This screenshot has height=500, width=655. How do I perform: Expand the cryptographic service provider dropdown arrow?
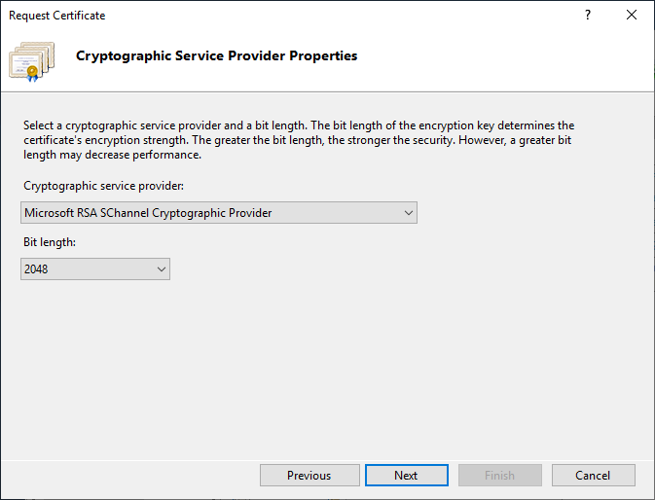click(408, 213)
